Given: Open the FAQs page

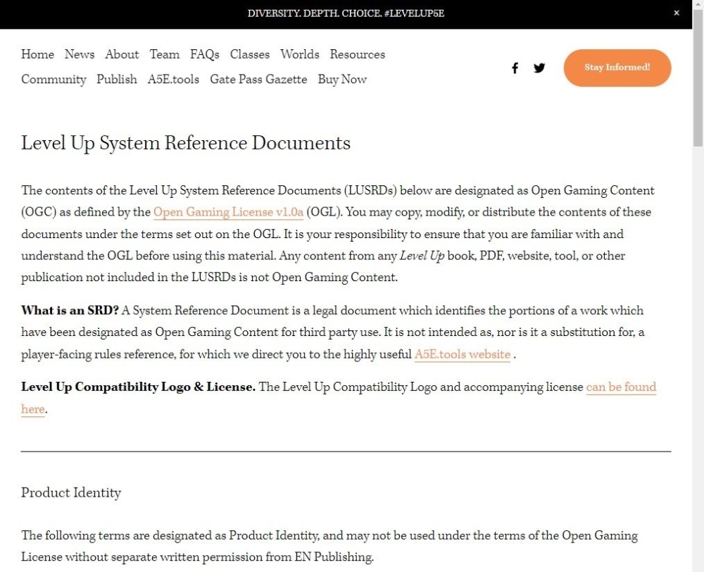Looking at the screenshot, I should [205, 54].
